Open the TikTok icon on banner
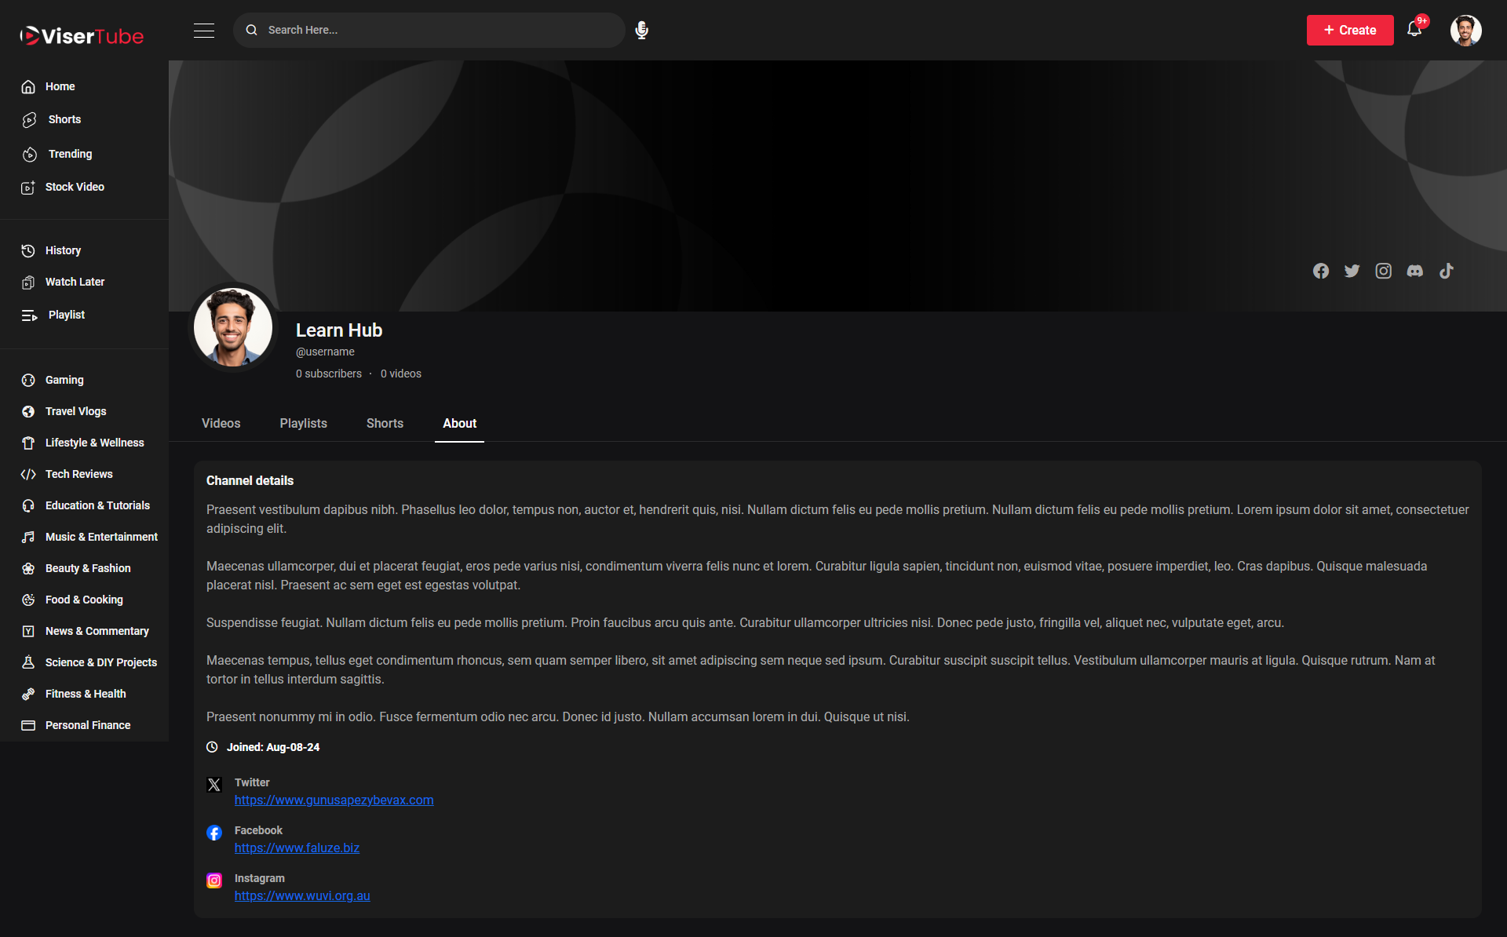Viewport: 1507px width, 937px height. 1446,271
